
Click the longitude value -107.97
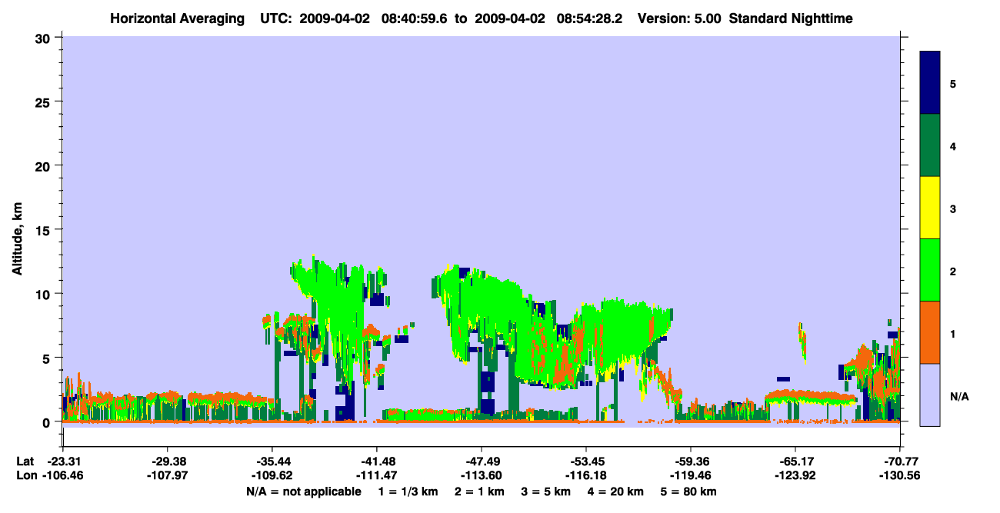click(167, 476)
